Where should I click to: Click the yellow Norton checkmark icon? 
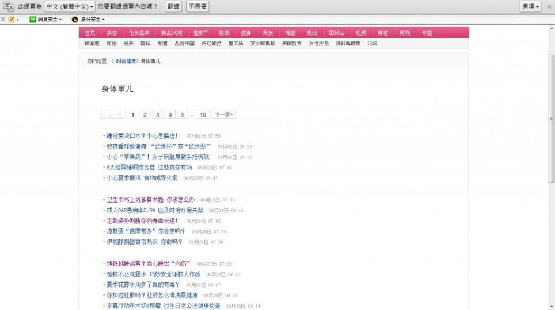tap(11, 20)
